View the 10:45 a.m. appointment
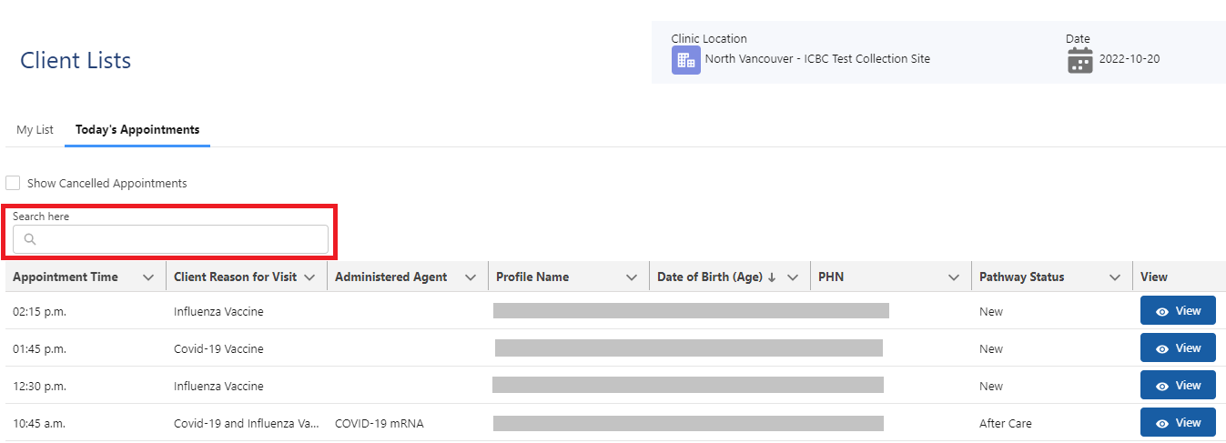The height and width of the screenshot is (443, 1226). pyautogui.click(x=1178, y=423)
